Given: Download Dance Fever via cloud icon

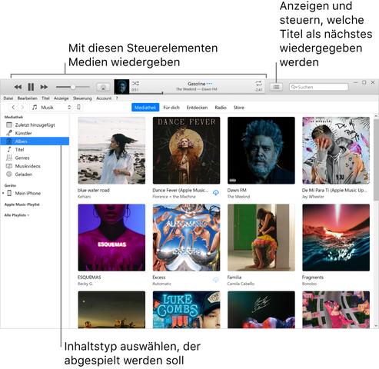Looking at the screenshot, I should click(216, 193).
